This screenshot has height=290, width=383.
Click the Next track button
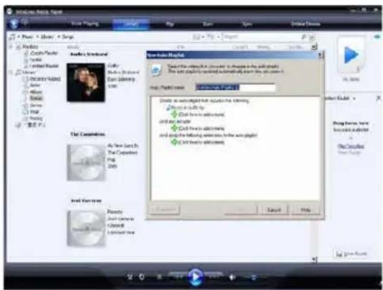pos(213,276)
